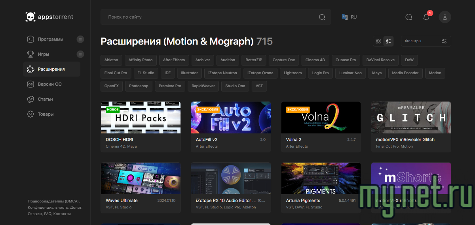Open the Volna 2 thumbnail
This screenshot has width=475, height=225.
[x=321, y=118]
